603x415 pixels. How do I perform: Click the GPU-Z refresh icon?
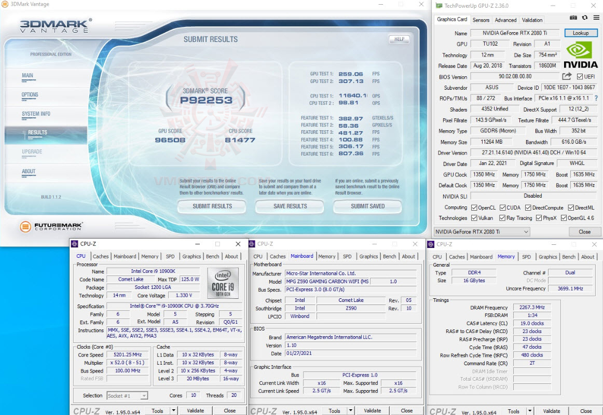585,17
